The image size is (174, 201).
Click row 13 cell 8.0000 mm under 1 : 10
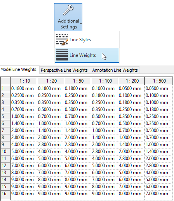24,173
